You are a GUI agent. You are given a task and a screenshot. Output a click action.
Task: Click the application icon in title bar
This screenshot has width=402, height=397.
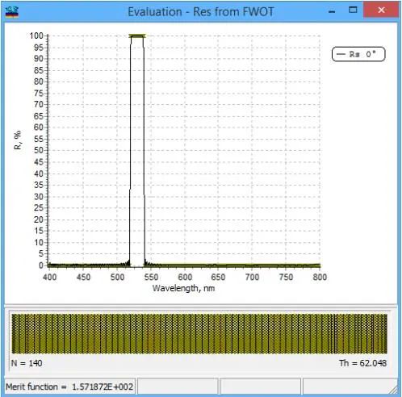click(12, 12)
